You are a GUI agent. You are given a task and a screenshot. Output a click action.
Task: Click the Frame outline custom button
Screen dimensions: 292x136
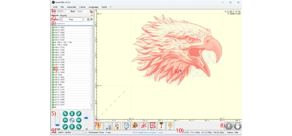pyautogui.click(x=153, y=126)
